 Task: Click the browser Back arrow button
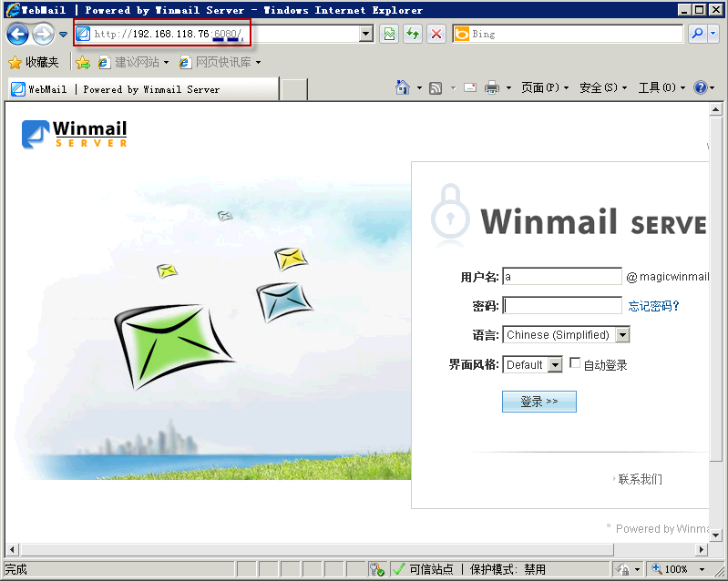click(17, 34)
